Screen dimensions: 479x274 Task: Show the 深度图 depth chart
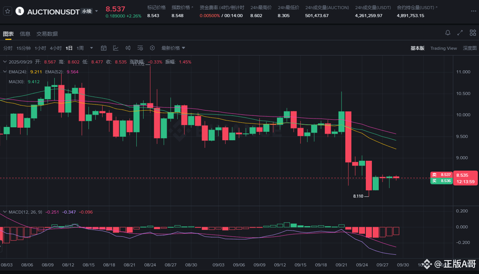click(470, 48)
